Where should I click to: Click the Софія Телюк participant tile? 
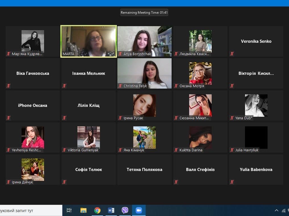89,170
